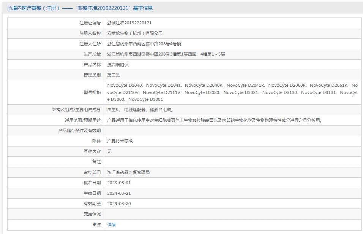363x234 pixels.
Task: Click the header title 境内医疗器械（注册）基本信息
Action: click(x=82, y=8)
